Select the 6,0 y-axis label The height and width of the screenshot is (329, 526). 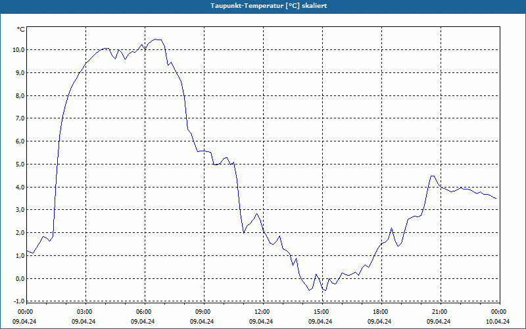(x=20, y=141)
